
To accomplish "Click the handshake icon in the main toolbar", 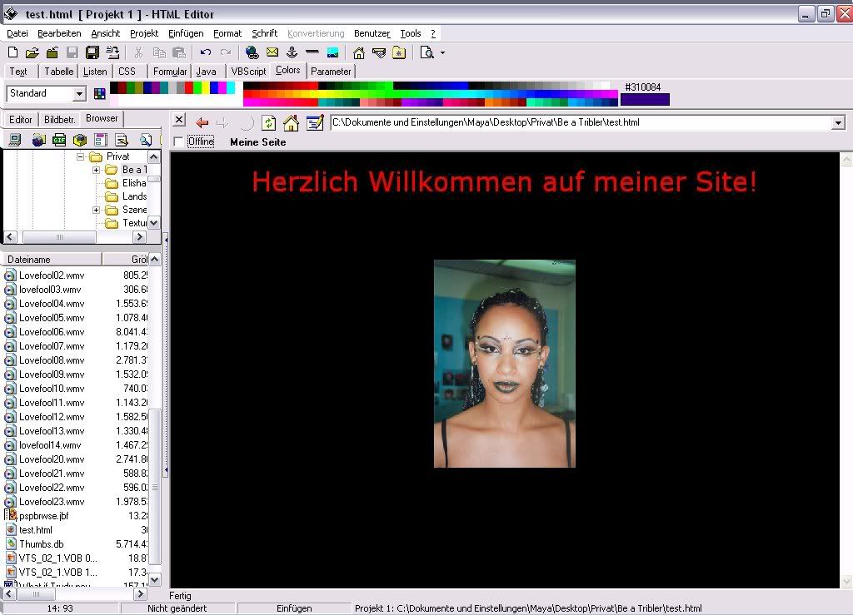I will (x=379, y=52).
